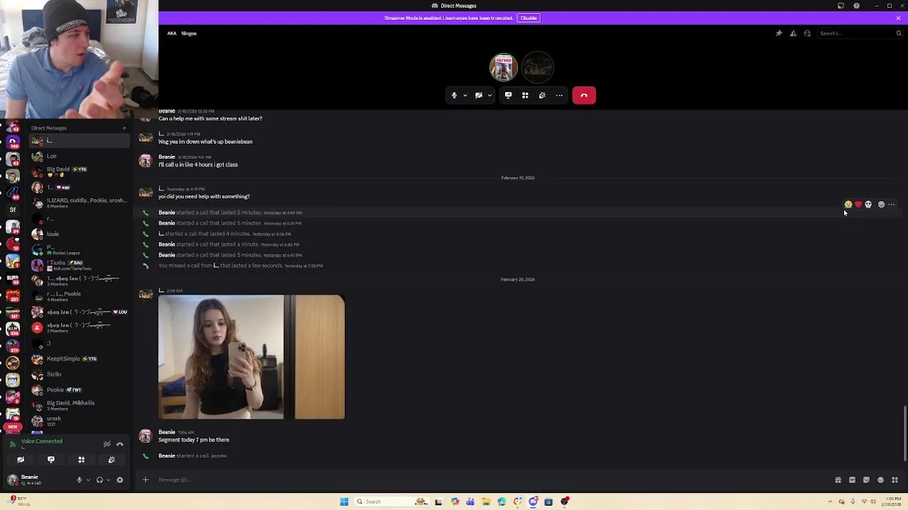Viewport: 908px width, 510px height.
Task: Open soundboard in voice connected panel
Action: click(111, 460)
